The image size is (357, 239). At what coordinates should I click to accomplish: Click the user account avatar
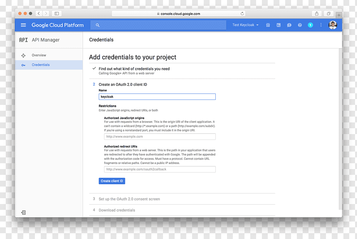pos(333,25)
